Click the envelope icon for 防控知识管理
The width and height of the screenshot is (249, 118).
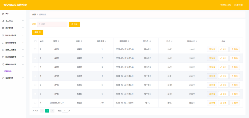3,36
